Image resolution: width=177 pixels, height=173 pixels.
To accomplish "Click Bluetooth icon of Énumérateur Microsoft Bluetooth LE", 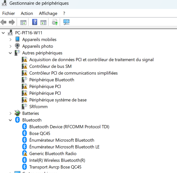I will coord(24,146).
